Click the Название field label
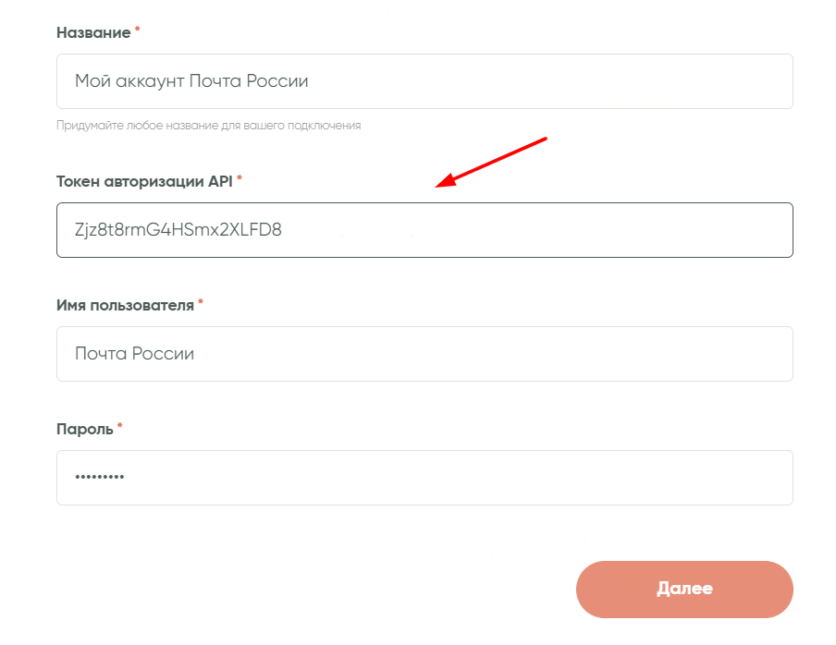 (93, 32)
